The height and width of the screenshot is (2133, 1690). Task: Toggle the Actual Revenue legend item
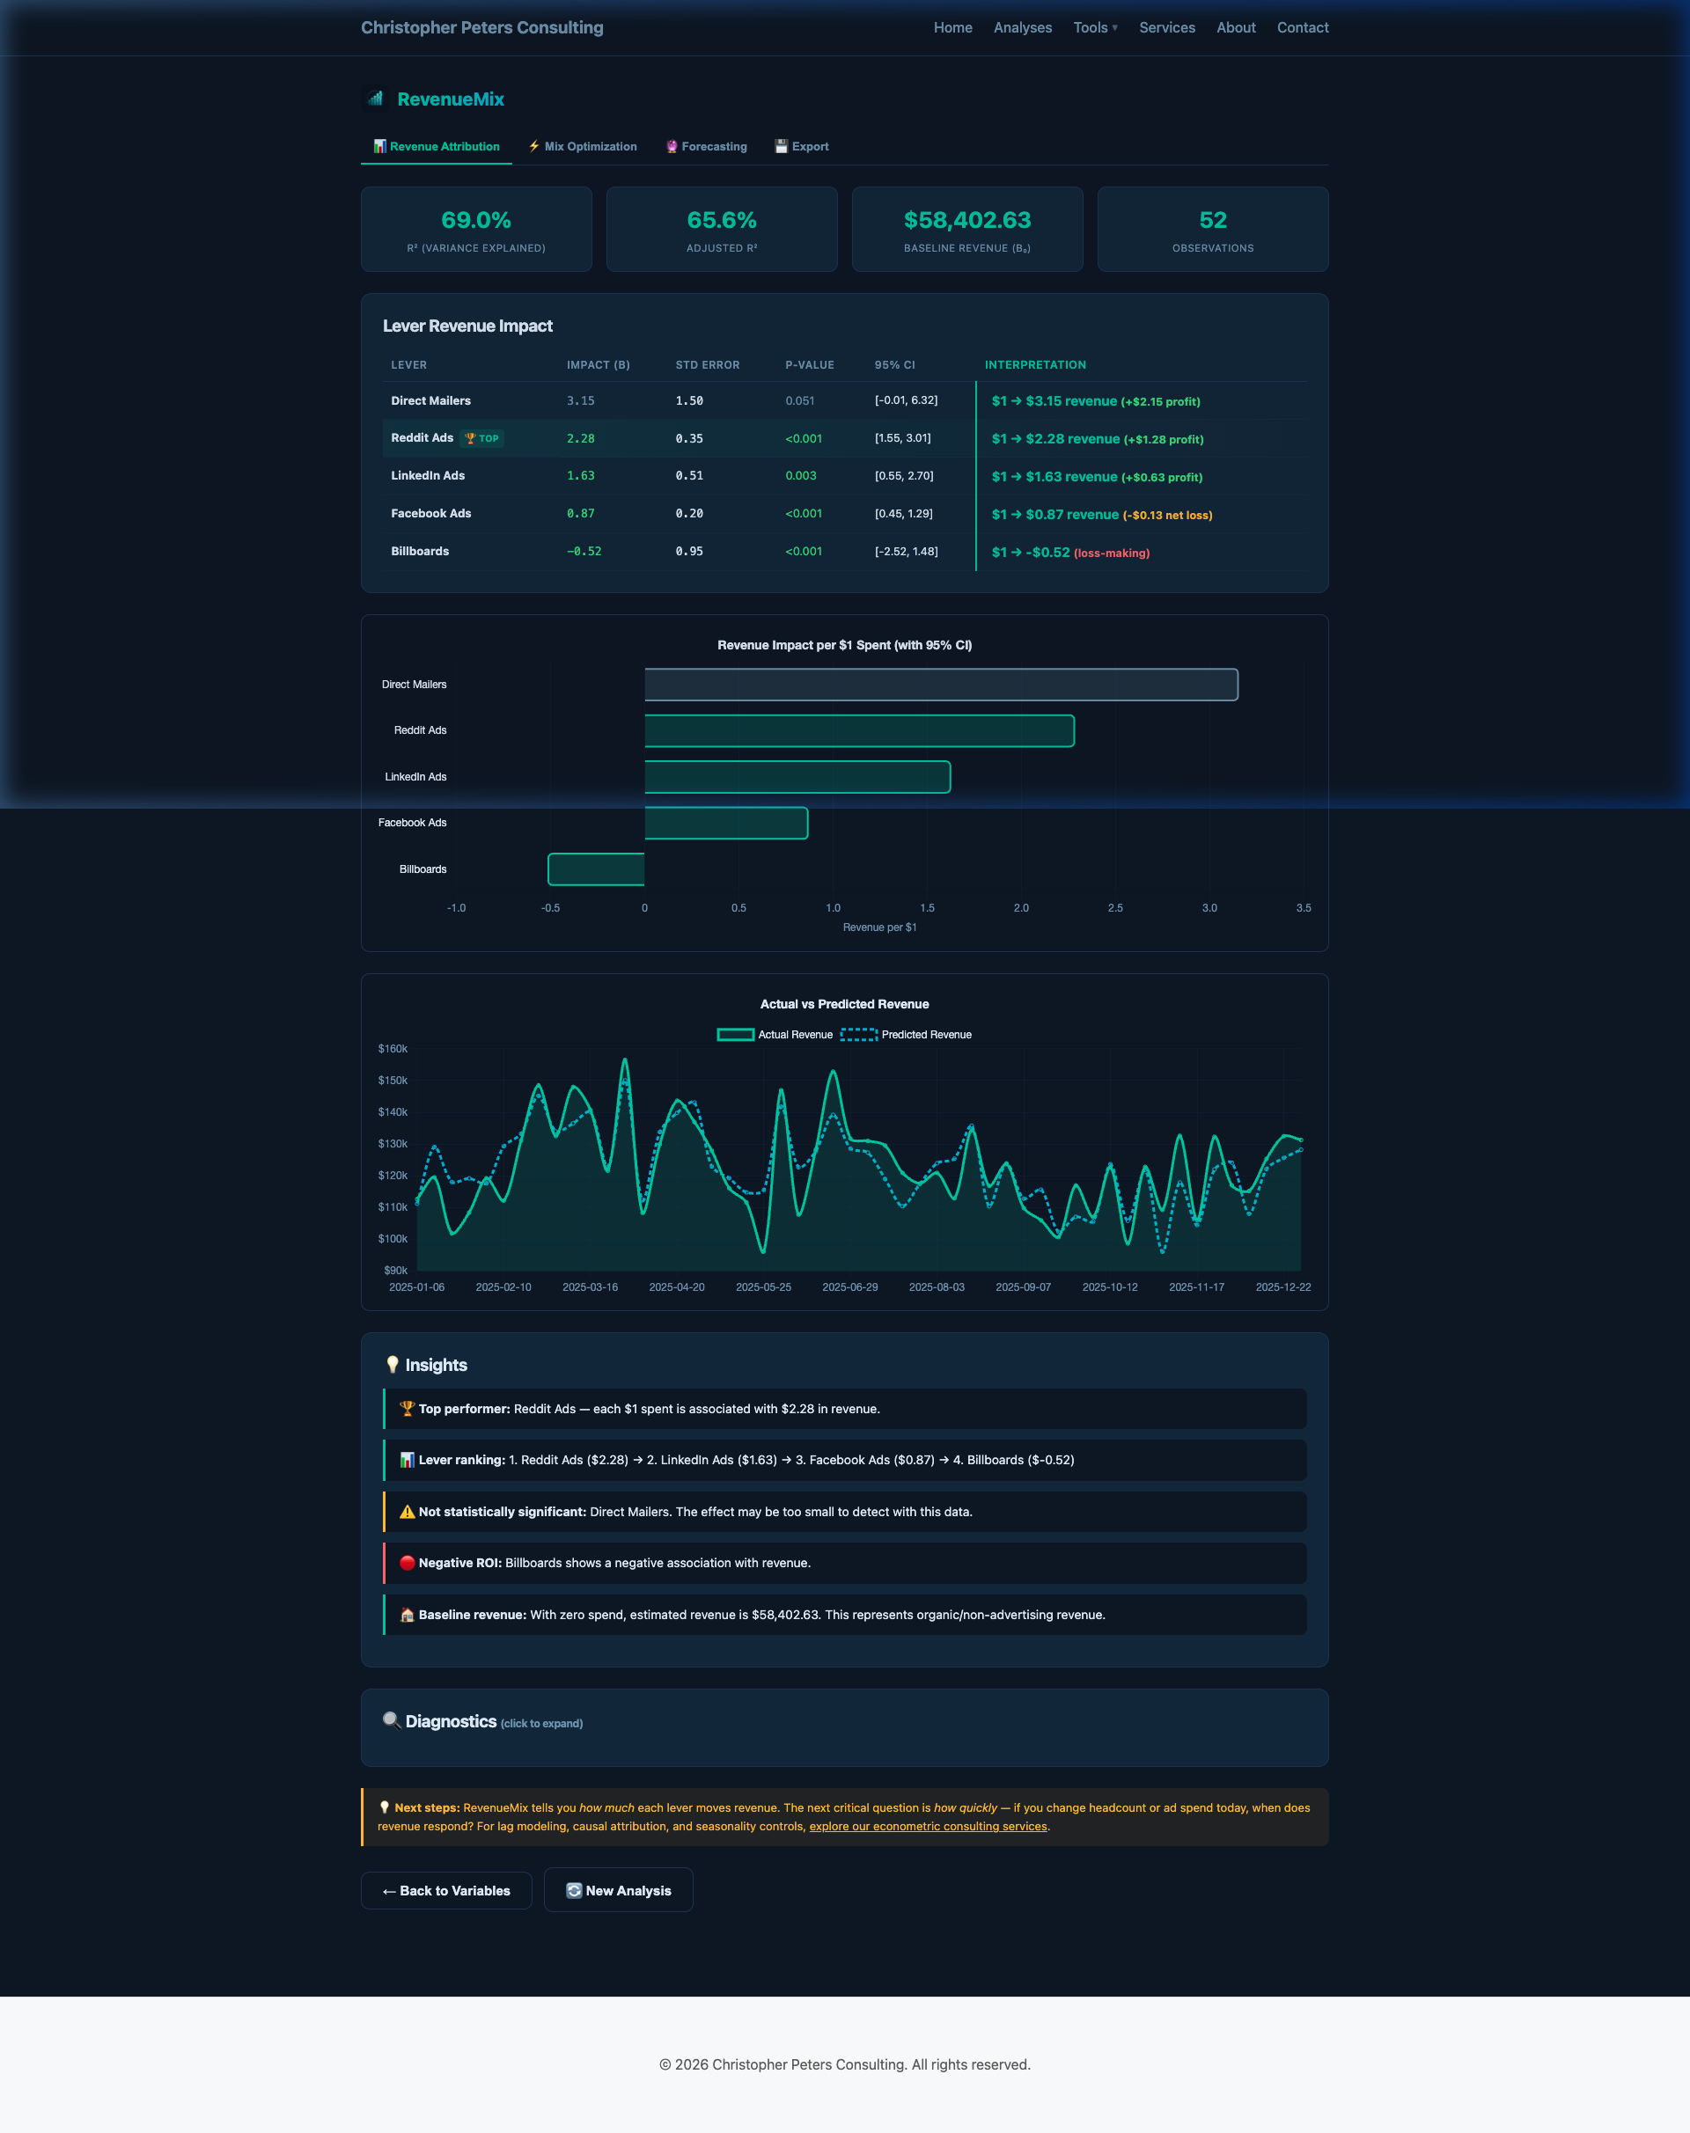774,1034
